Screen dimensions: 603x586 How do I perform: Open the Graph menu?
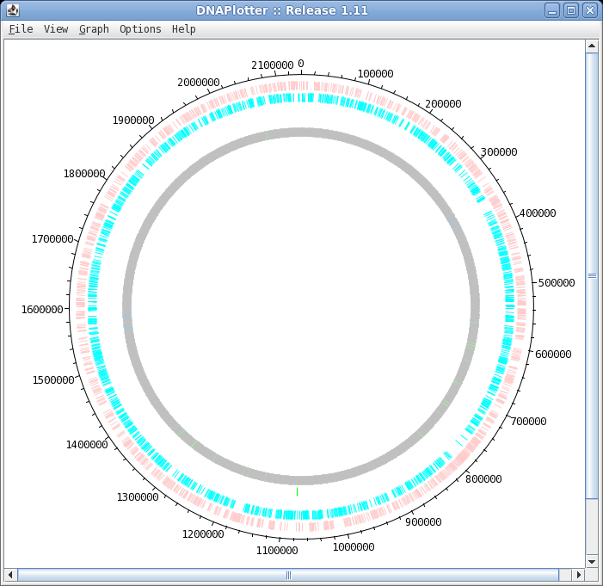click(94, 29)
